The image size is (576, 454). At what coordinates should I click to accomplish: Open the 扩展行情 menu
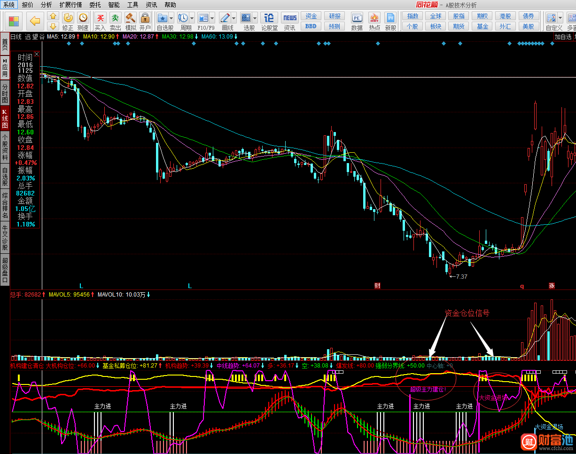pyautogui.click(x=70, y=5)
